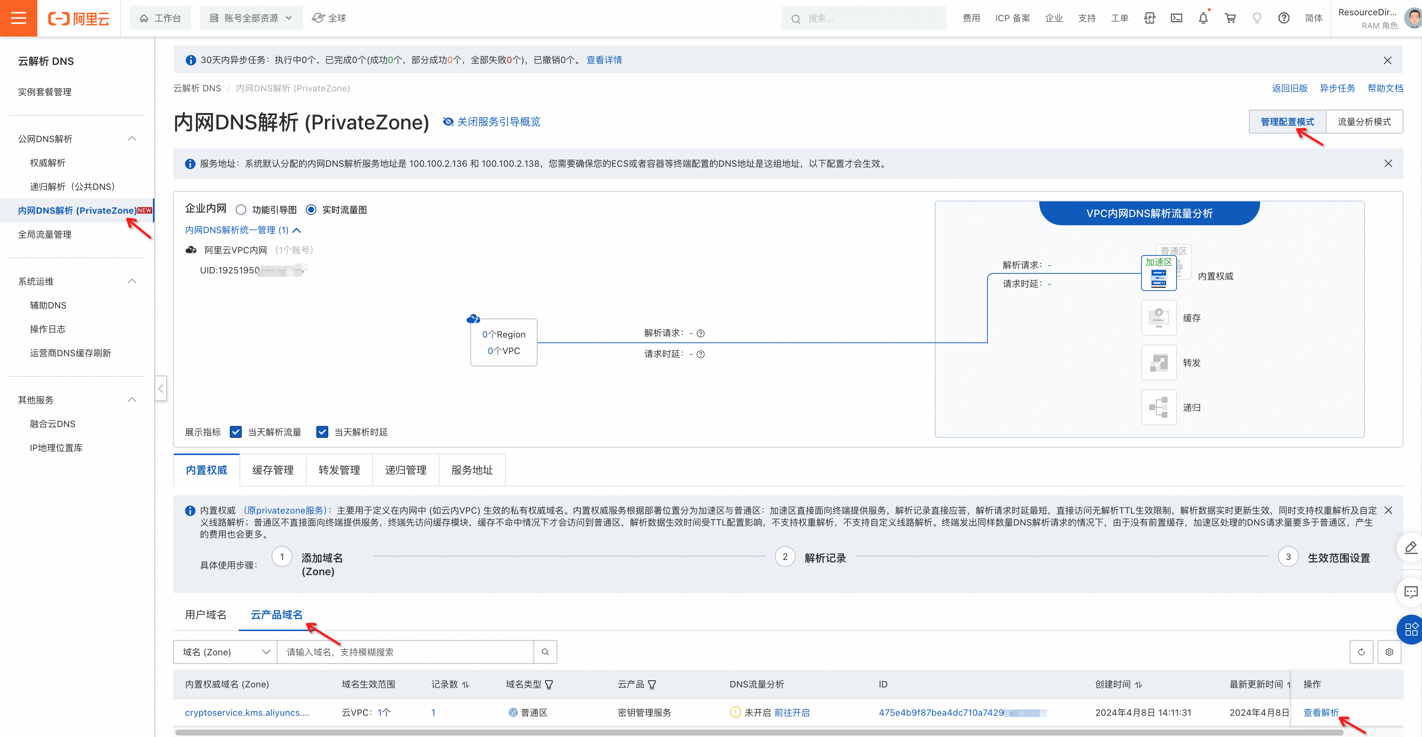Collapse the left sidebar panel
1422x737 pixels.
tap(161, 389)
